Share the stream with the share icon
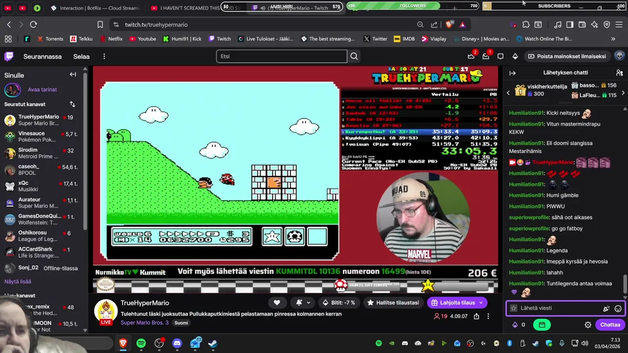The width and height of the screenshot is (628, 353). click(476, 316)
